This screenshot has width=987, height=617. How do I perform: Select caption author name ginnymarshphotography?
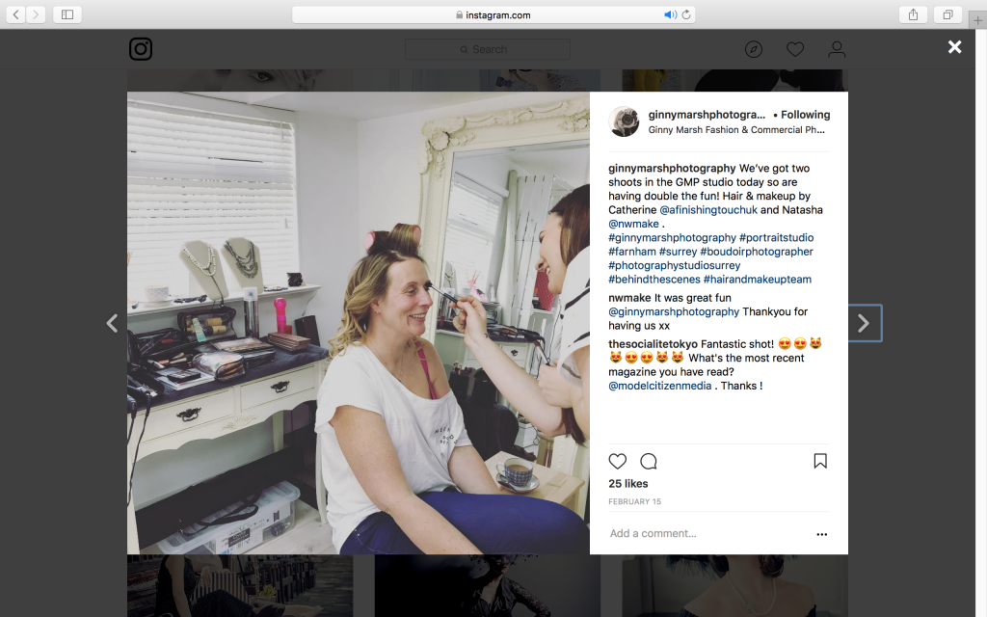pyautogui.click(x=672, y=168)
